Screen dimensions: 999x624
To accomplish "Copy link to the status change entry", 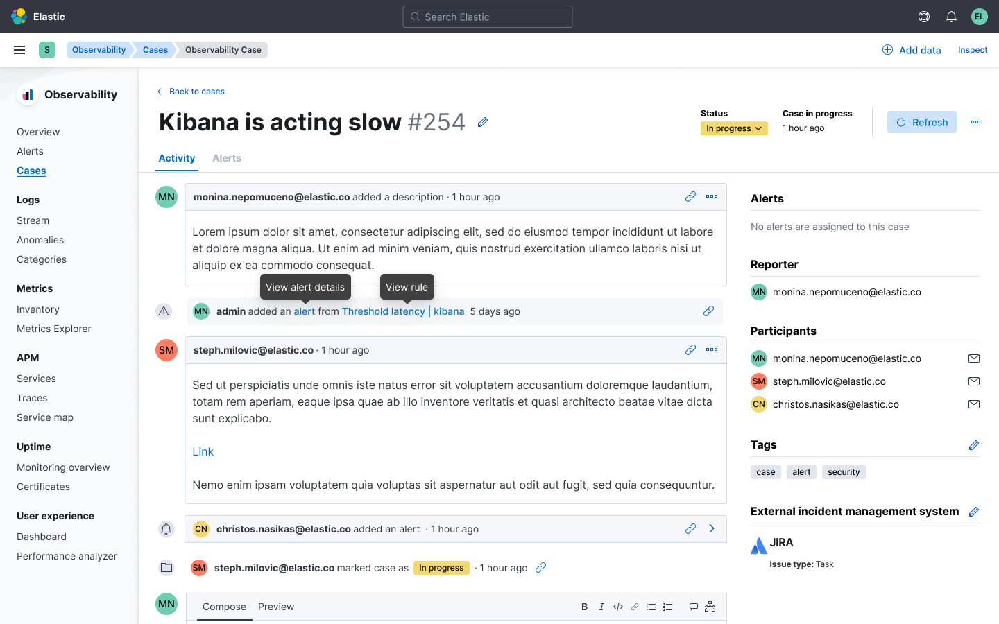I will coord(541,568).
